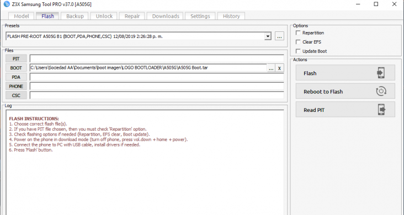
Task: Click the power cycle icon on Reboot
Action: (x=381, y=91)
